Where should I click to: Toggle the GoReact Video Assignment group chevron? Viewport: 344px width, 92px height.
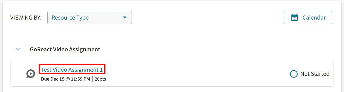coord(18,49)
